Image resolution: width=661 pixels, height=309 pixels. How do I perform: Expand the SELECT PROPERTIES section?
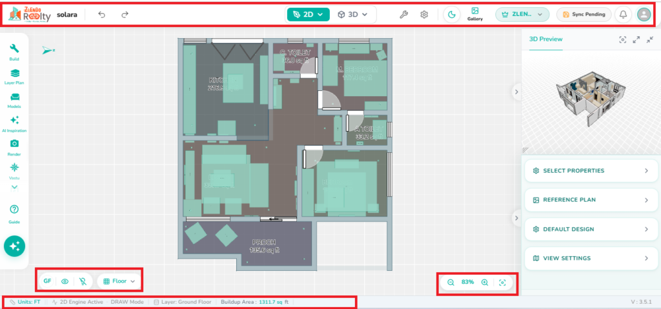coord(591,171)
